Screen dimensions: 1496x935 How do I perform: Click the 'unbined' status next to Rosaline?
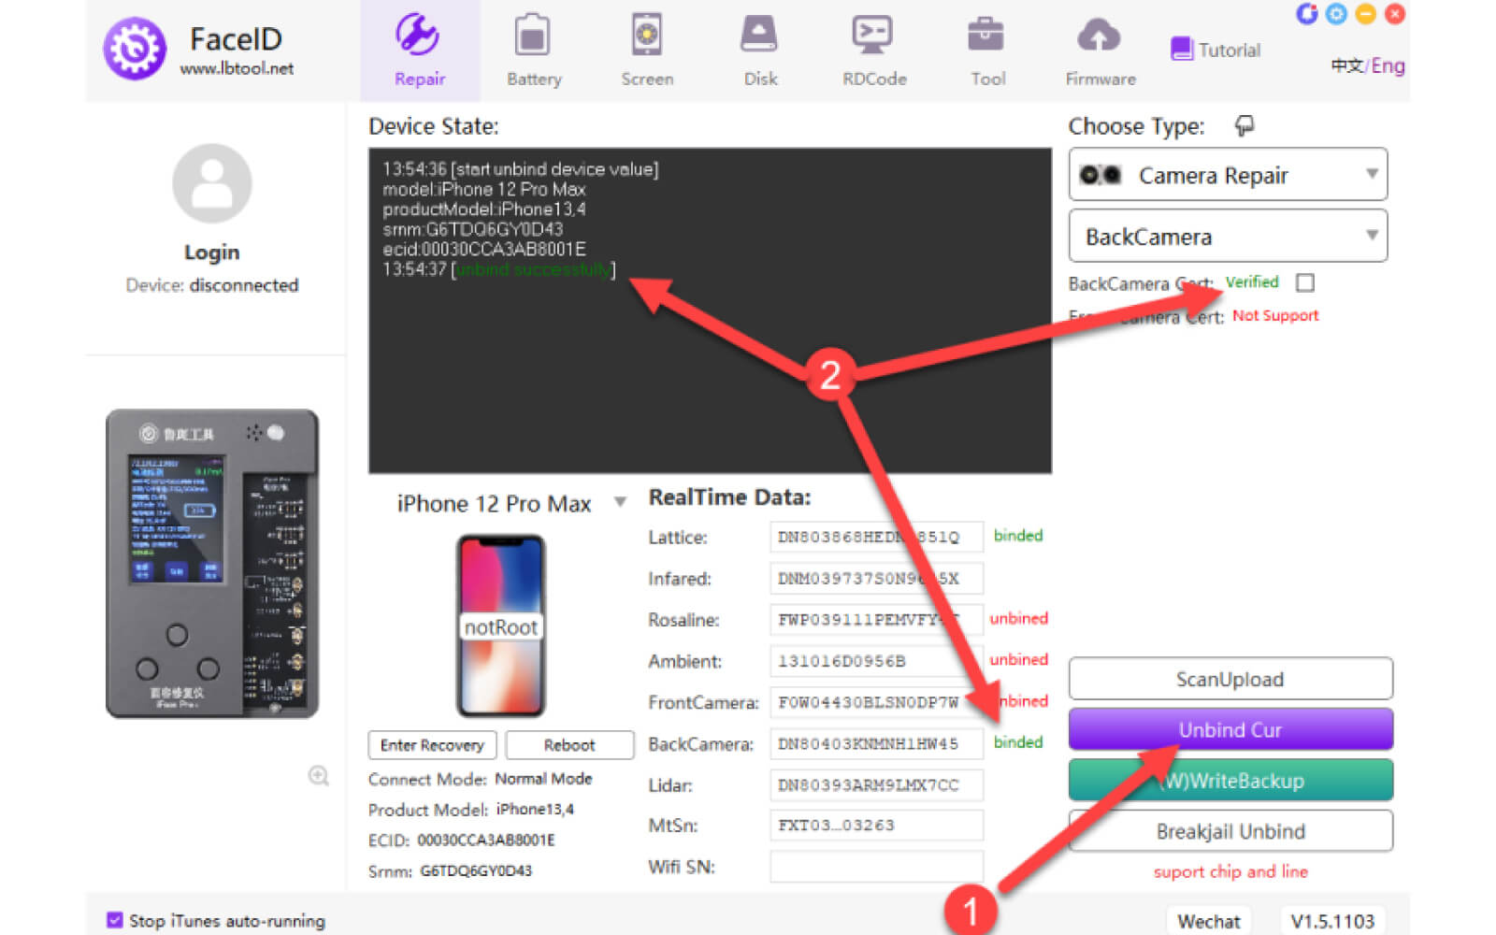(x=1019, y=618)
